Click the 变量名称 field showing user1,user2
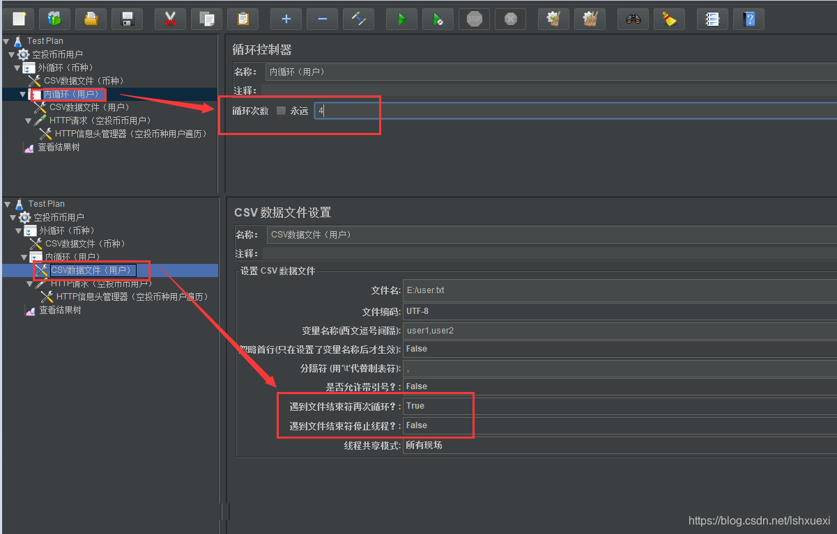The height and width of the screenshot is (534, 837). tap(620, 330)
